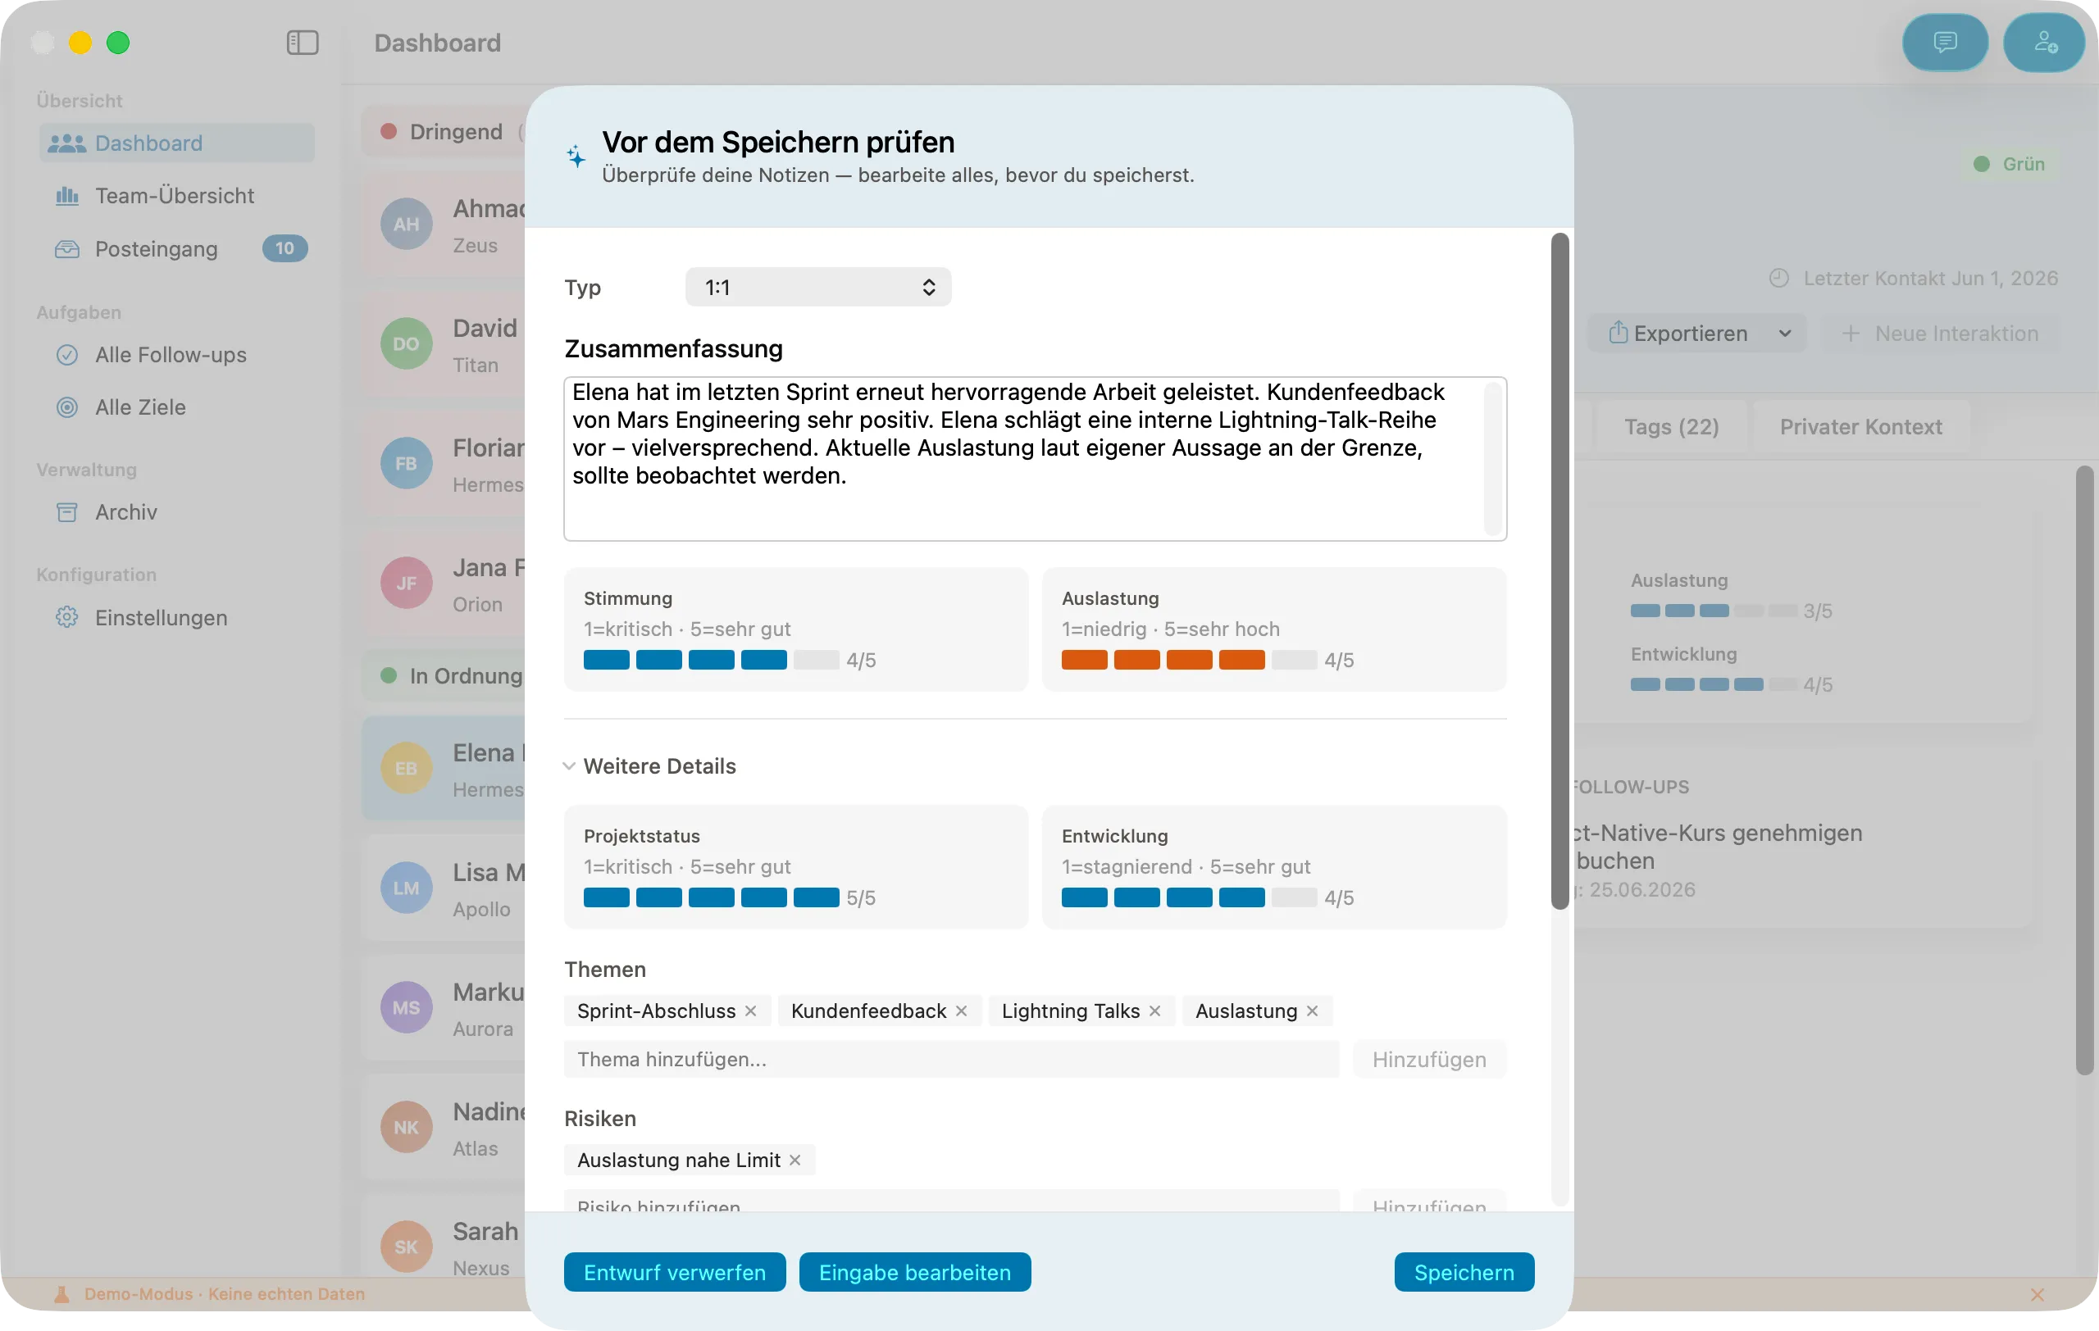The height and width of the screenshot is (1331, 2099).
Task: Open Posteingang in the sidebar
Action: point(176,249)
